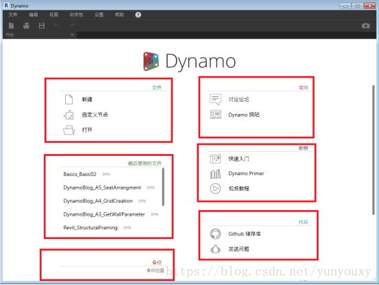This screenshot has width=379, height=285.
Task: Click the start page vertical scrollbar
Action: pyautogui.click(x=374, y=150)
